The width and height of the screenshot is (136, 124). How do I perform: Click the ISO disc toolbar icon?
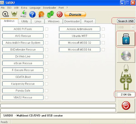click(5, 14)
